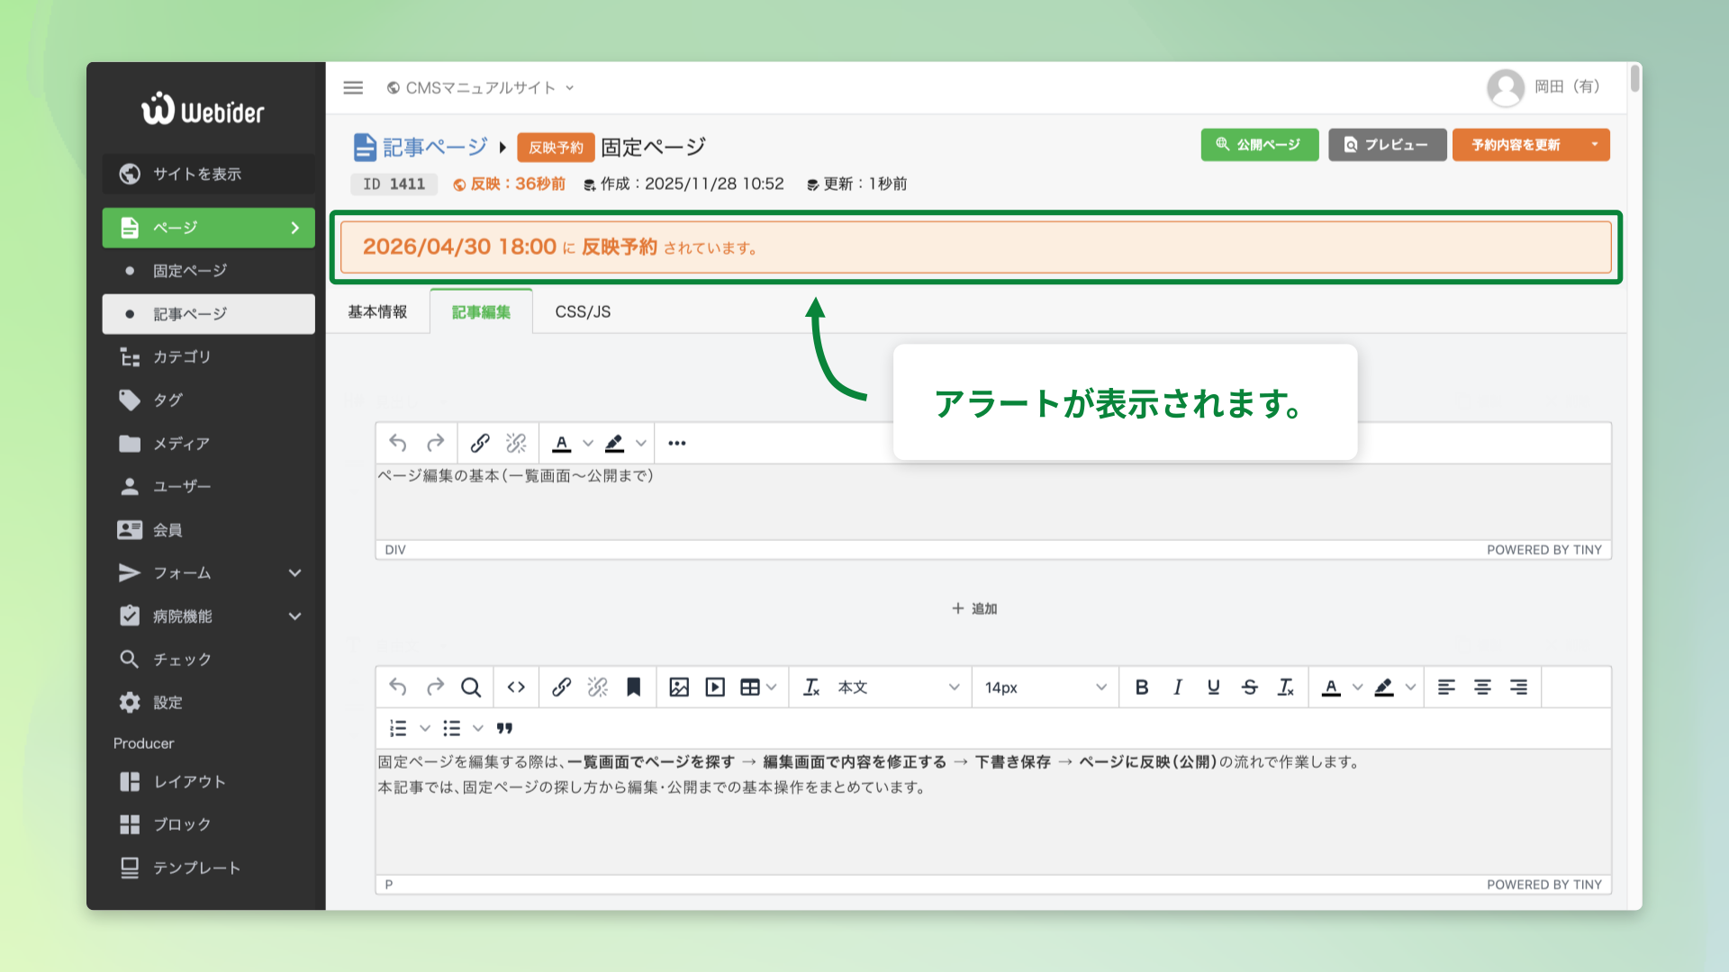Click the blockquote icon
The width and height of the screenshot is (1729, 972).
[x=504, y=728]
